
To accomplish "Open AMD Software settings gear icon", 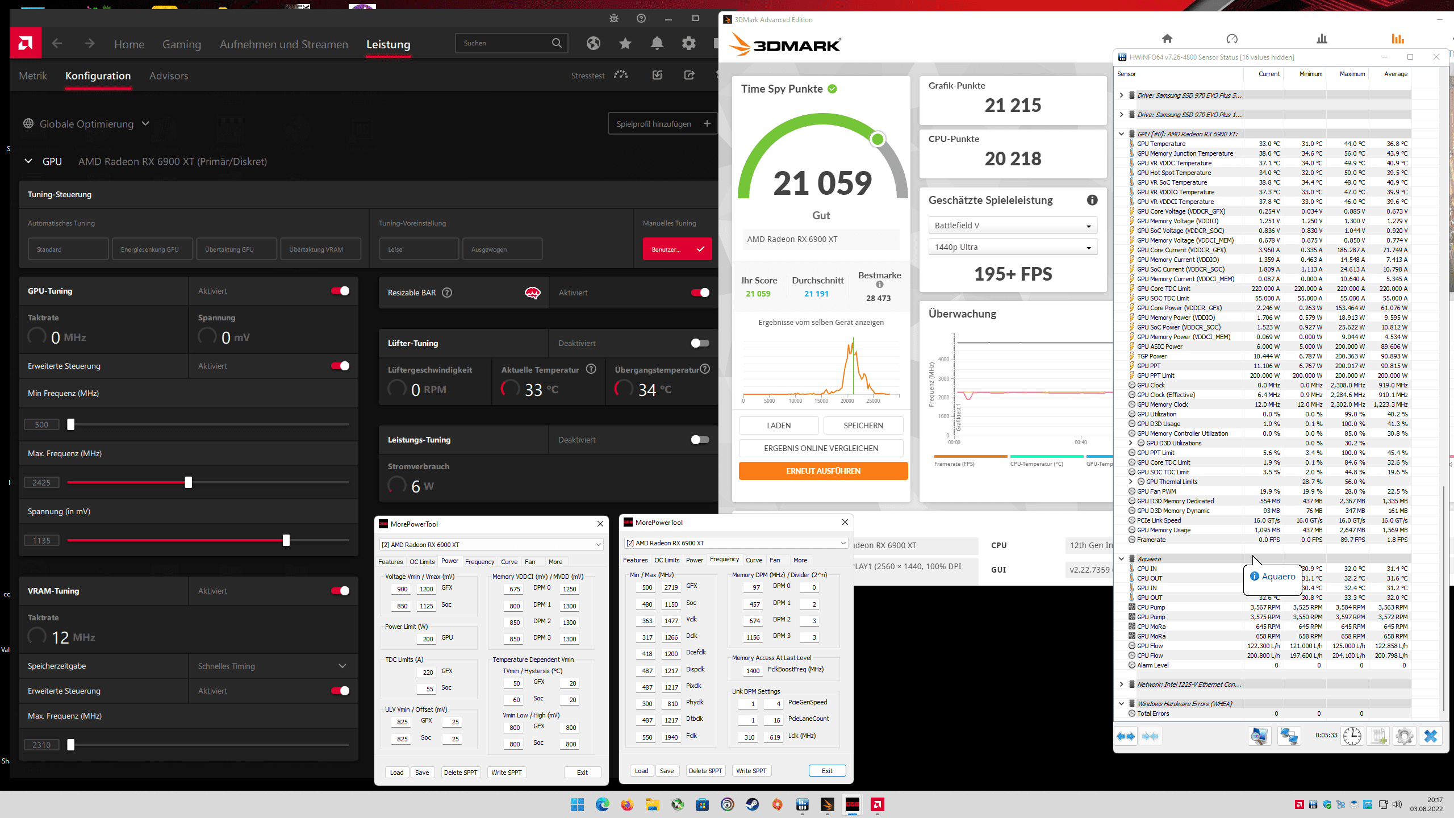I will pyautogui.click(x=689, y=43).
